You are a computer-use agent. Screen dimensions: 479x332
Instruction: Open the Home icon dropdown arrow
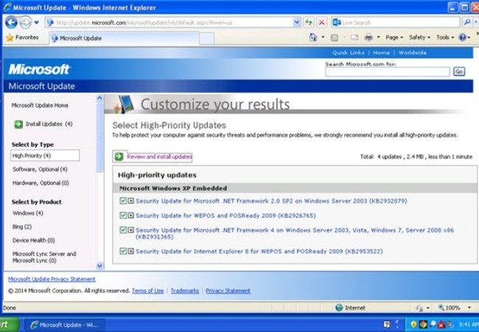click(x=323, y=38)
